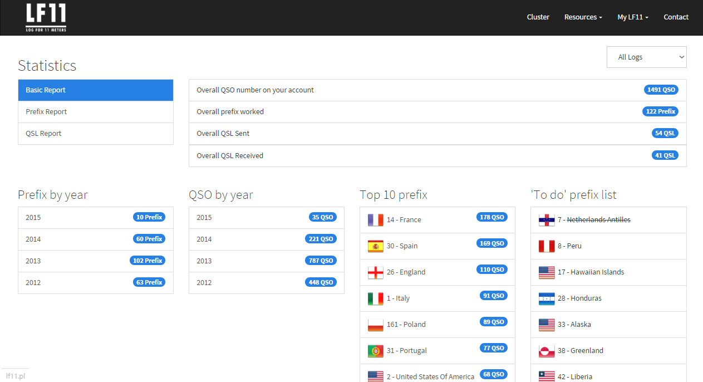Click the 1491 QSO badge
The image size is (703, 382).
tap(661, 90)
